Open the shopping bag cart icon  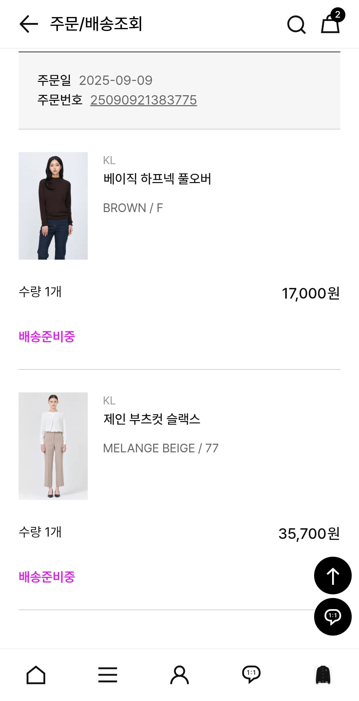click(331, 23)
